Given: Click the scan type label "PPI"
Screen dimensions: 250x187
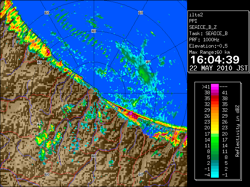Looking at the screenshot, I should click(193, 21).
